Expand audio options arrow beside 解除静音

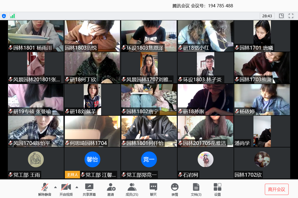pos(55,187)
